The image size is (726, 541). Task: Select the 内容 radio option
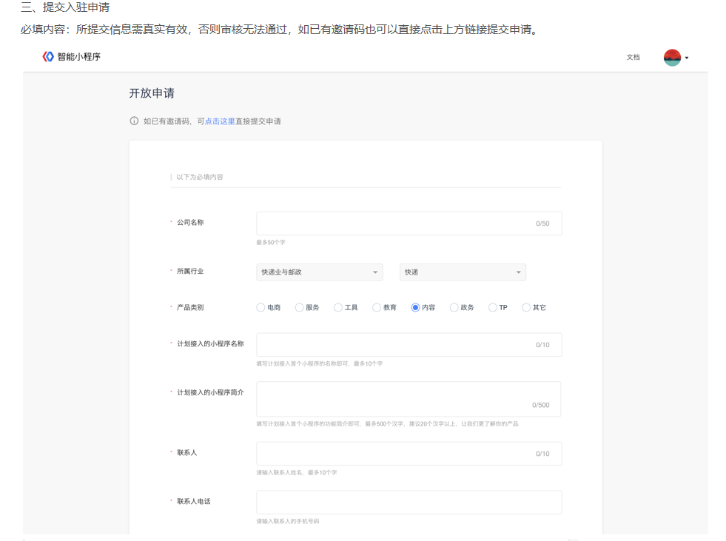click(415, 308)
